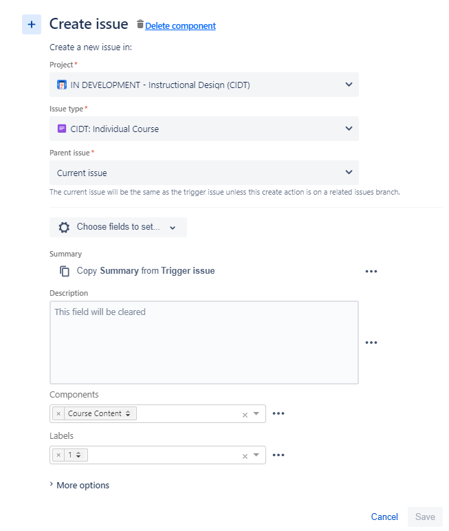Open the Labels field's three-dot menu
This screenshot has width=449, height=531.
click(278, 455)
